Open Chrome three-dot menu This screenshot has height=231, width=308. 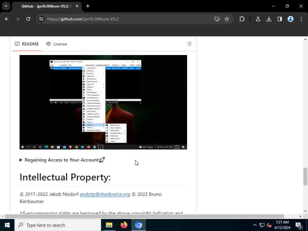tap(301, 19)
